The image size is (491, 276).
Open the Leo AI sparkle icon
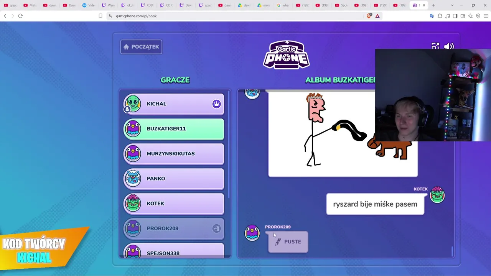tap(471, 16)
